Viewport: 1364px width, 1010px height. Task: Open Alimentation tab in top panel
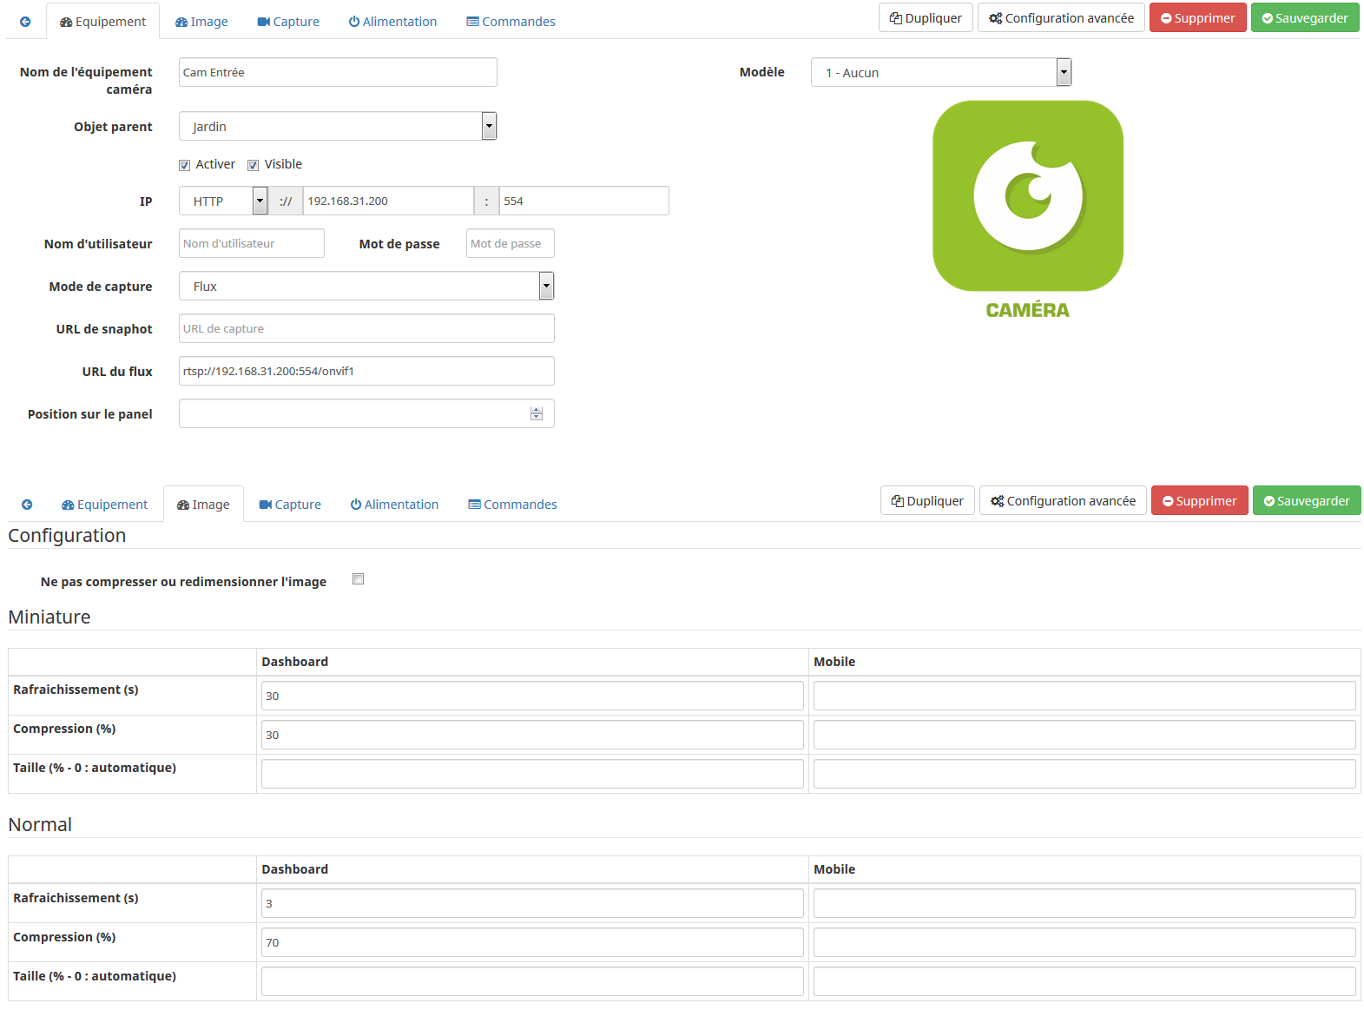coord(392,22)
